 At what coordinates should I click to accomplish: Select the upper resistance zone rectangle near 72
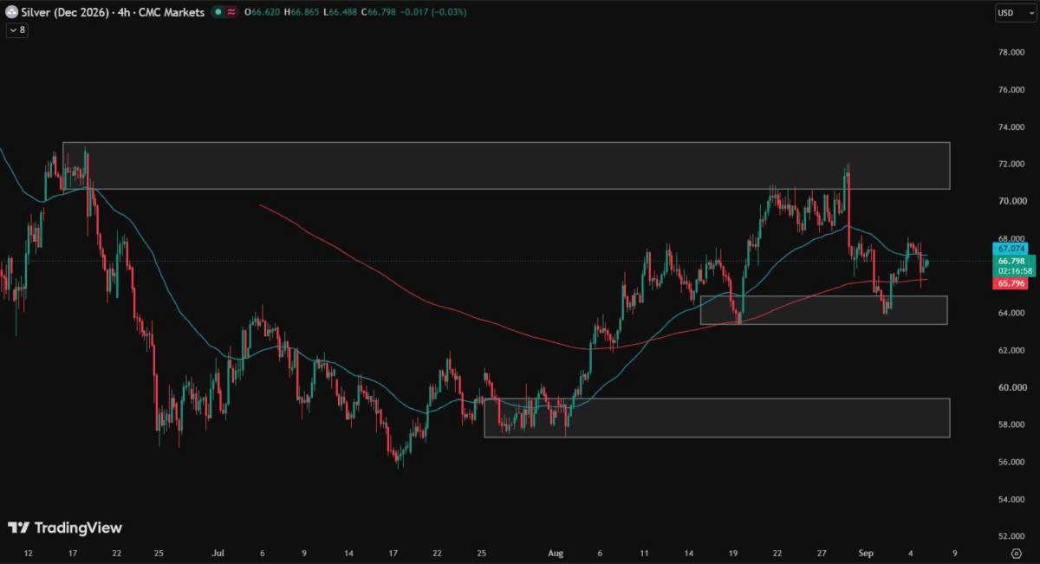tap(506, 165)
